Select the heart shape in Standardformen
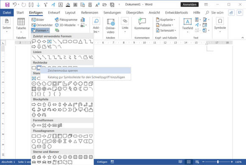Image resolution: width=246 pixels, height=165 pixels. coord(65,89)
